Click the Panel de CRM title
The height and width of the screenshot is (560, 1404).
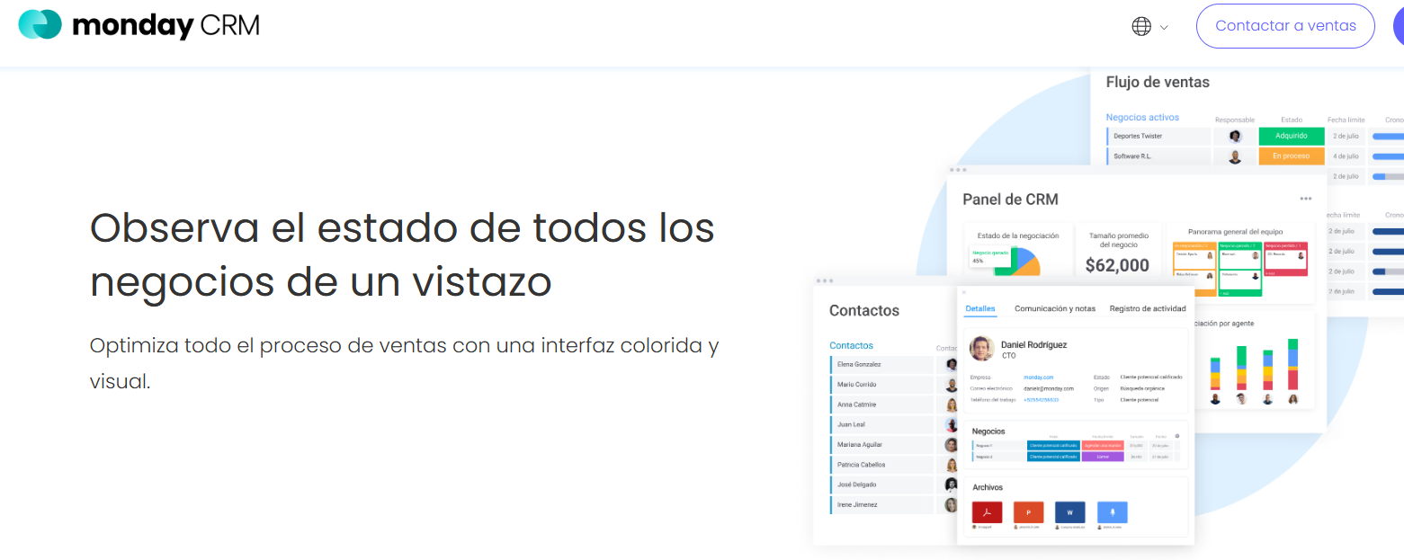point(1010,200)
